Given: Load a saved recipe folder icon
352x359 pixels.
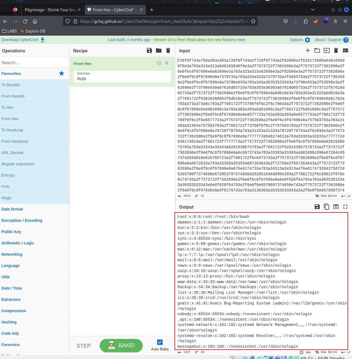Looking at the screenshot, I should pyautogui.click(x=159, y=50).
